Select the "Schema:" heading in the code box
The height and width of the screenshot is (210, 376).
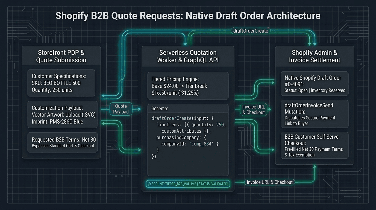point(160,109)
